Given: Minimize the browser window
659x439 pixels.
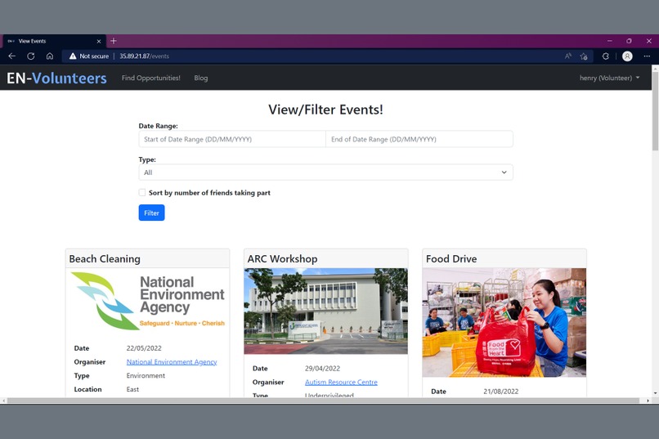Looking at the screenshot, I should 609,41.
